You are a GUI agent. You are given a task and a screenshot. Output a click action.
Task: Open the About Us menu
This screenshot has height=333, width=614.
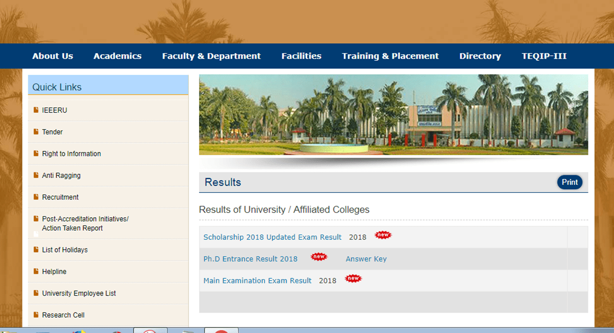[53, 56]
